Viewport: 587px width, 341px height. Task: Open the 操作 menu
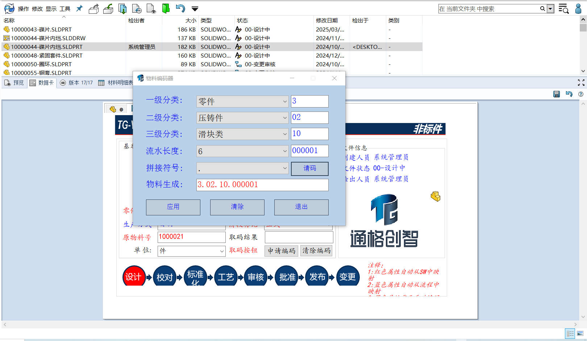coord(23,9)
